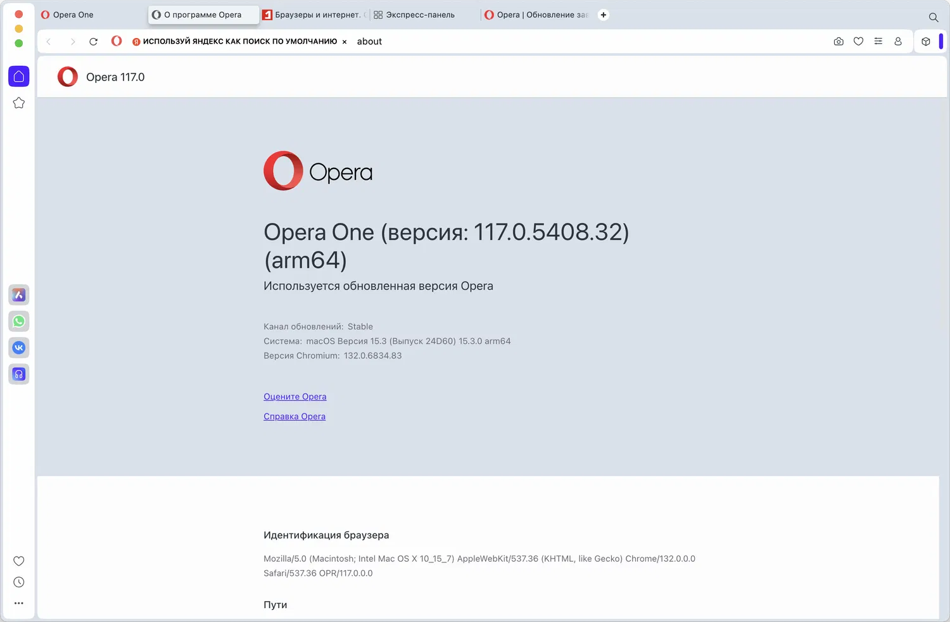
Task: Select the 'О программе Opera' tab
Action: tap(204, 15)
